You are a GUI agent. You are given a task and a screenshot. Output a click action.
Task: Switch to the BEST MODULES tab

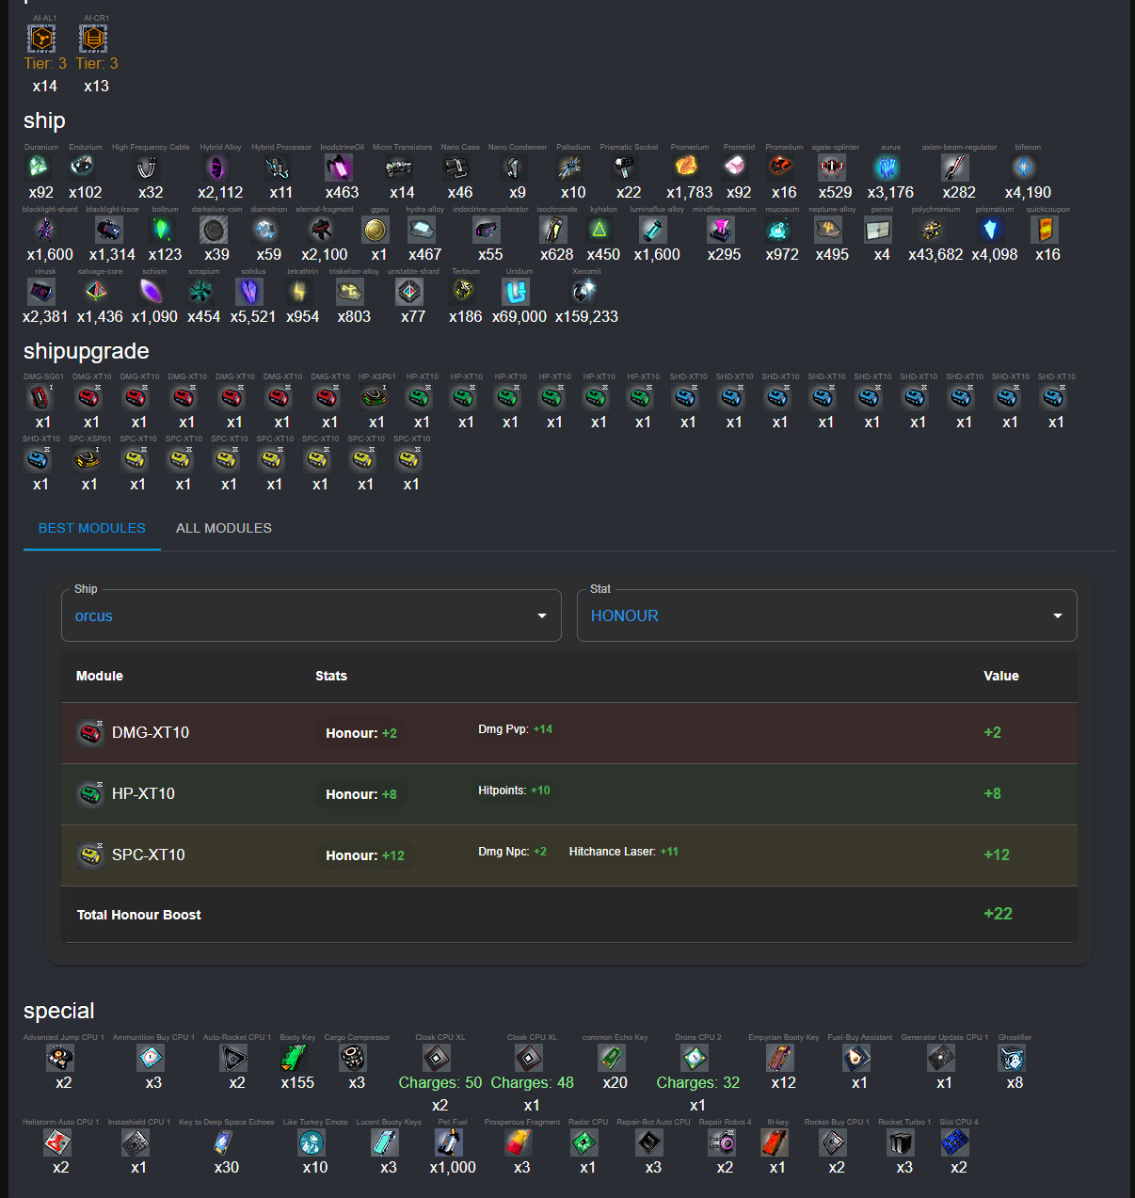pyautogui.click(x=92, y=528)
